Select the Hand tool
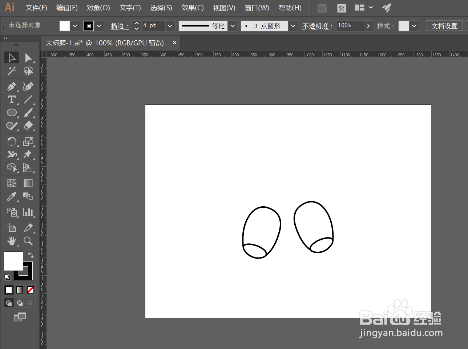 coord(12,241)
